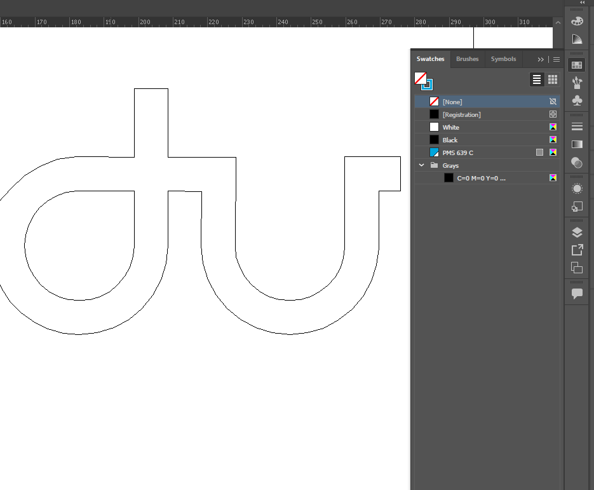Click the 'PMS 639 C' swatch name
Viewport: 594px width, 490px height.
point(457,153)
